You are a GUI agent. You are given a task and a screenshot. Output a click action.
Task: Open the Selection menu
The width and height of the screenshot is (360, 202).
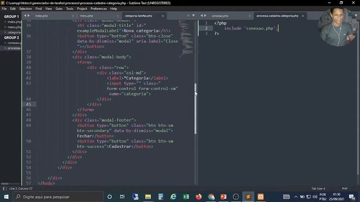pos(25,9)
